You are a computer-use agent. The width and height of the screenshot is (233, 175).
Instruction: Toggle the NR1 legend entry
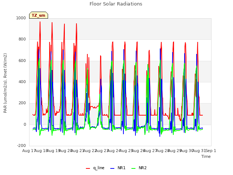(118, 168)
